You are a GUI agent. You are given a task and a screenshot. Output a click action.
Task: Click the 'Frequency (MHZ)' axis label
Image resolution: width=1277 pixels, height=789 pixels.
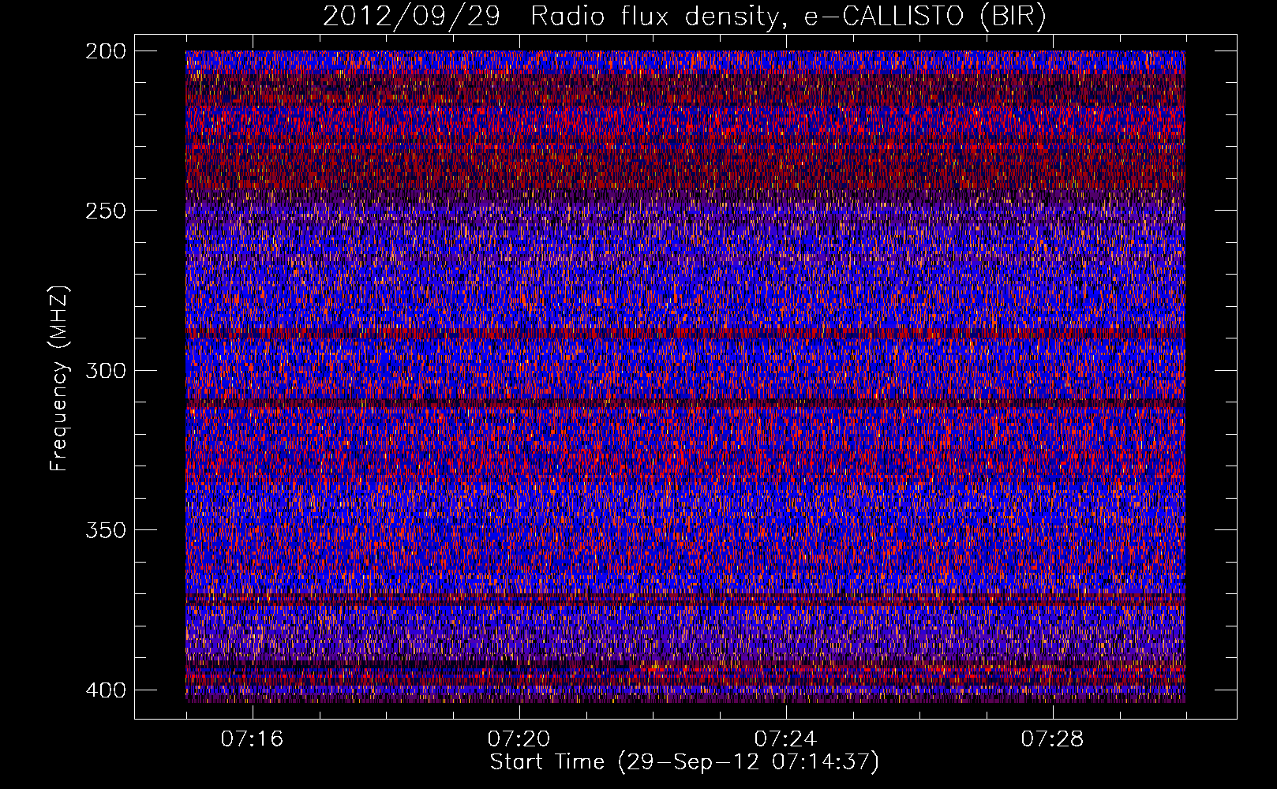point(59,378)
